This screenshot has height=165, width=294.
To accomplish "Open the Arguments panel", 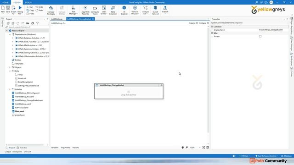I will pos(65,148).
